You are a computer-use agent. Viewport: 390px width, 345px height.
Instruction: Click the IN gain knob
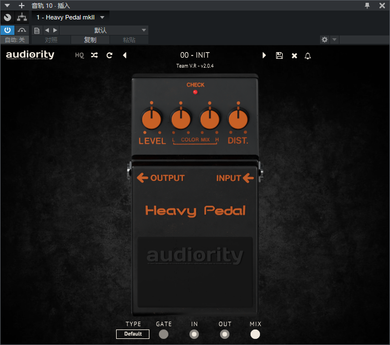click(x=194, y=334)
